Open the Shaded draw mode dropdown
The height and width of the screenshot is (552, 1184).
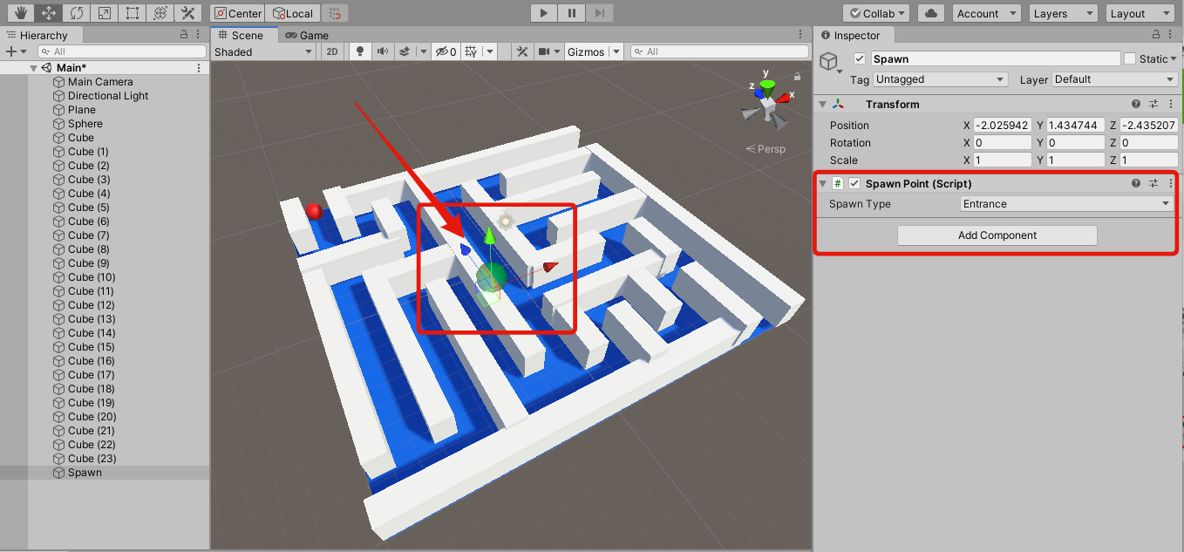264,51
